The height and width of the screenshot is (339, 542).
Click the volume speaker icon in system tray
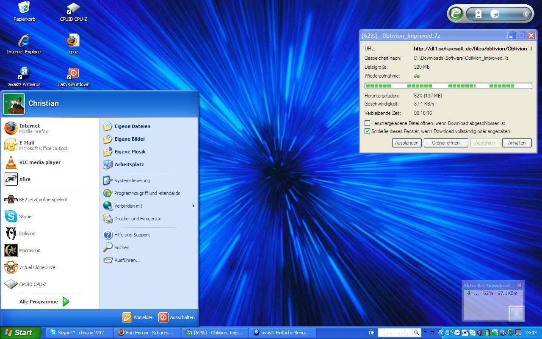[x=480, y=333]
